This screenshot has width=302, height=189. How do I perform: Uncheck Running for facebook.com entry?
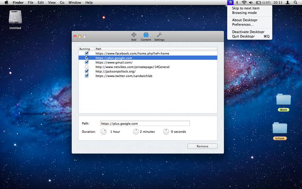pos(87,53)
